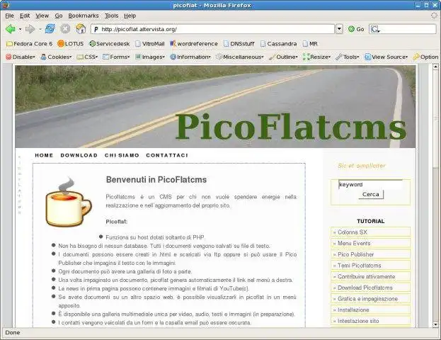Viewport: 441px width, 340px height.
Task: Click the DOWNLOAD navigation link
Action: click(x=79, y=155)
